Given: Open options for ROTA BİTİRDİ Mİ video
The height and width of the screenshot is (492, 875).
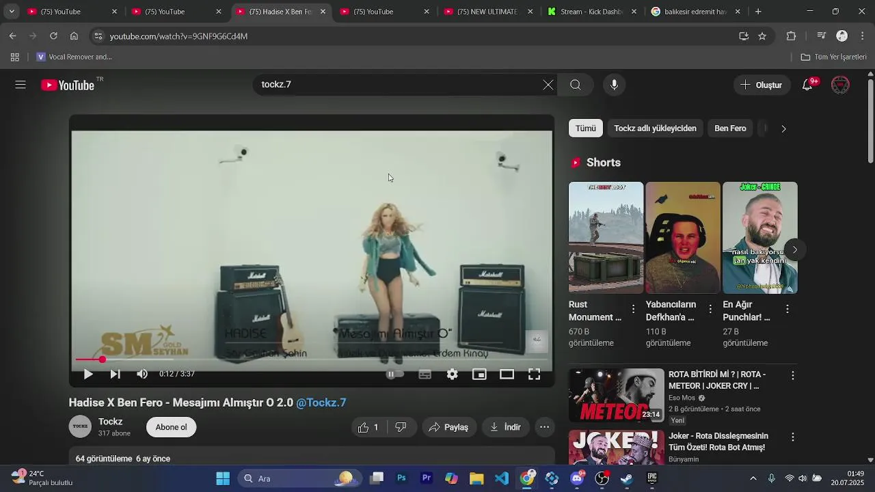Looking at the screenshot, I should coord(793,375).
